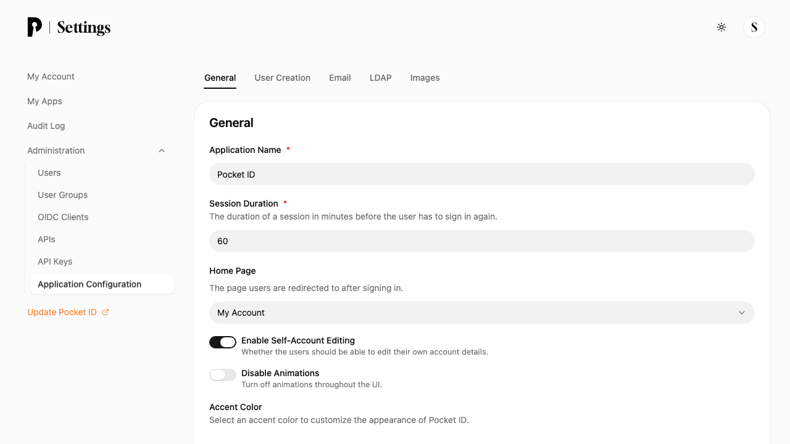
Task: Click the General section heading
Action: pos(231,123)
